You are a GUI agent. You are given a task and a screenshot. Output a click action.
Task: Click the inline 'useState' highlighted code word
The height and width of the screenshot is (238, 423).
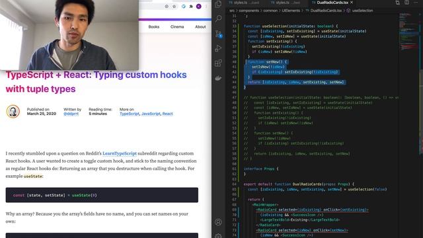pyautogui.click(x=33, y=177)
